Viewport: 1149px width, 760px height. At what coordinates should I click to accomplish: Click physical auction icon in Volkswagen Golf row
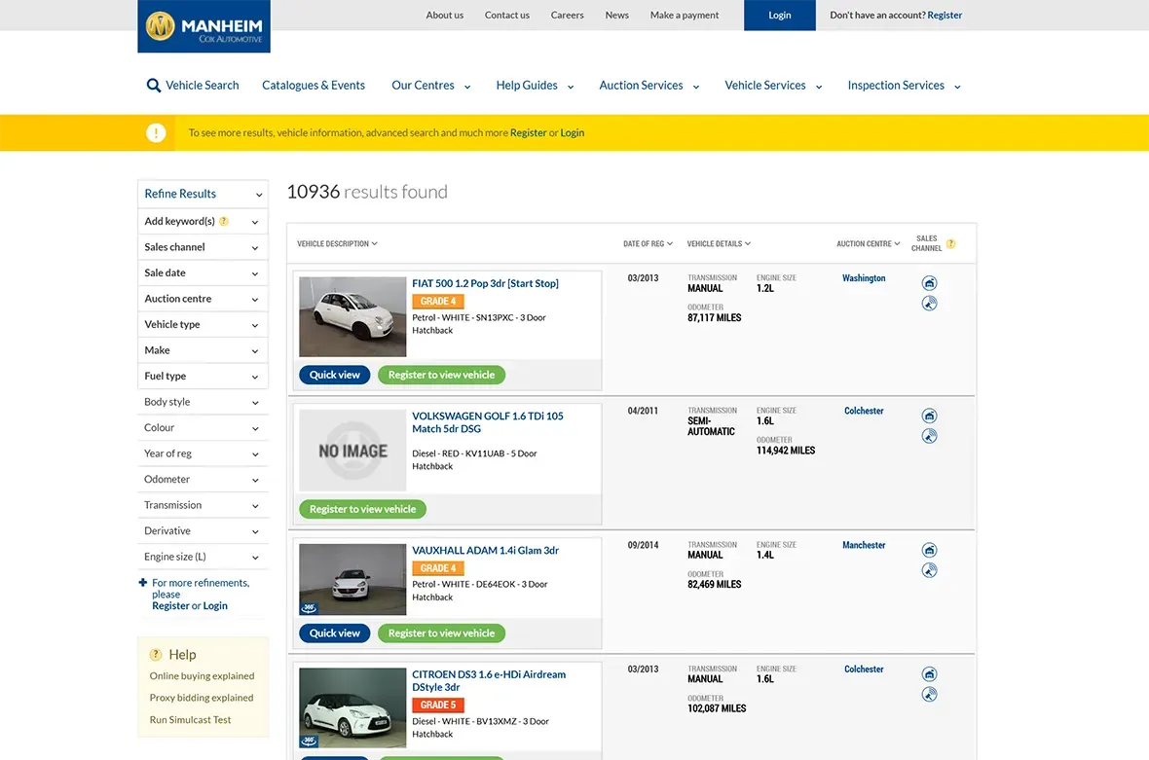pos(929,416)
